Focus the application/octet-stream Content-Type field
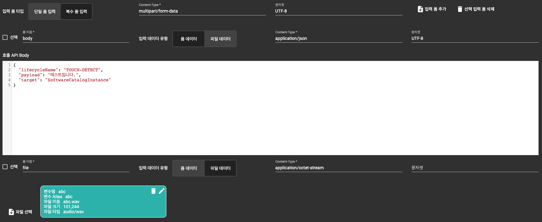Screen dimensions: 542x222 pyautogui.click(x=339, y=168)
